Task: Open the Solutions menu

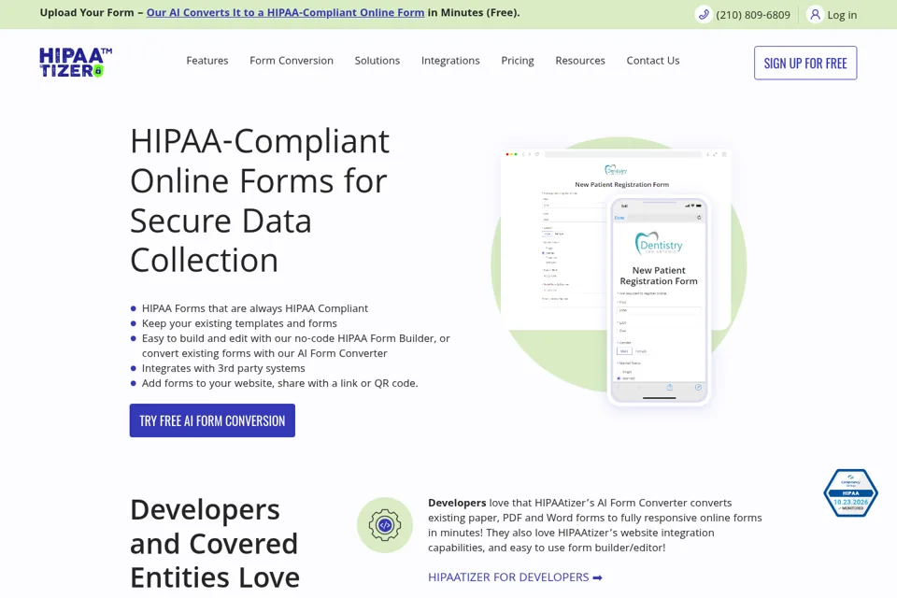Action: (377, 61)
